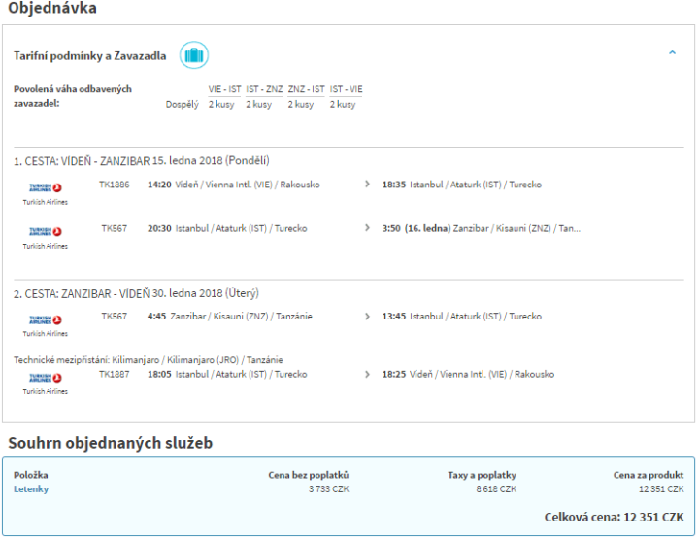This screenshot has height=538, width=699.
Task: Select the IST - ZNZ baggage column header
Action: (264, 89)
